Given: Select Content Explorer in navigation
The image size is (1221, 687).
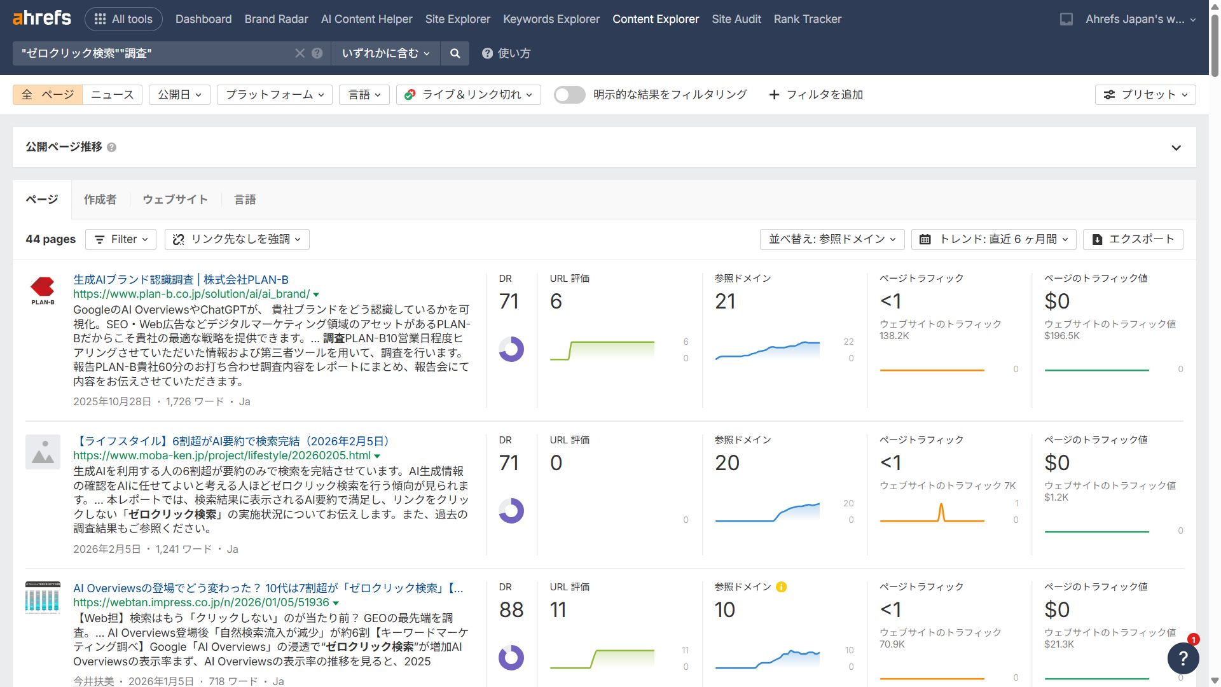Looking at the screenshot, I should coord(656,19).
